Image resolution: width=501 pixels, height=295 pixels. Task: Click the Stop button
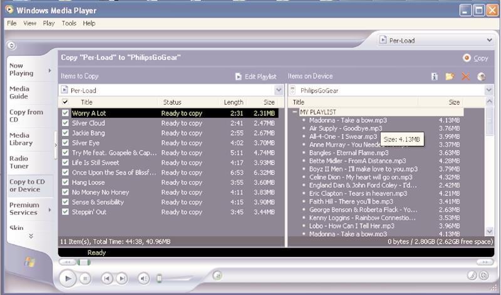click(x=85, y=279)
